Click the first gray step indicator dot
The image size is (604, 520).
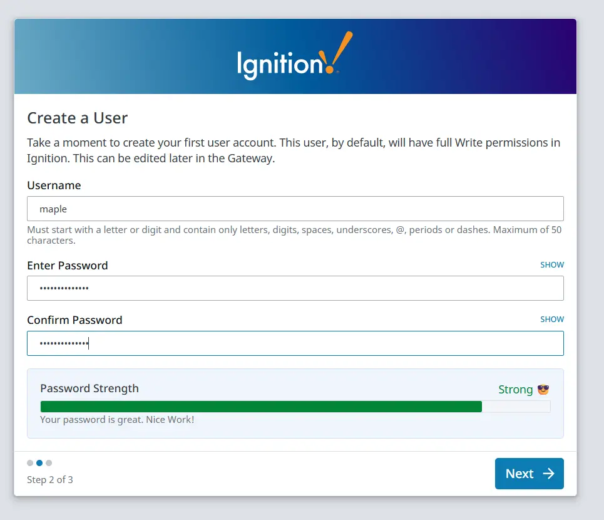coord(30,463)
